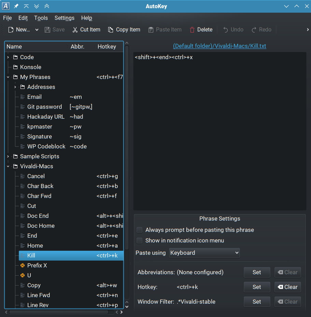This screenshot has width=311, height=317.
Task: Open the Vivaldi-Macs/Kill.txt file link
Action: pos(220,46)
